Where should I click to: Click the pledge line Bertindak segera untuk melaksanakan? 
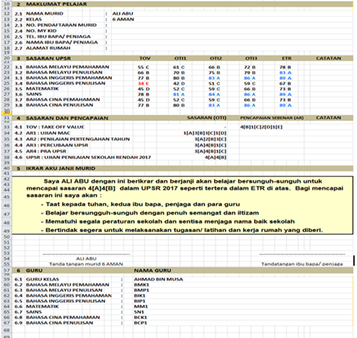pyautogui.click(x=182, y=230)
